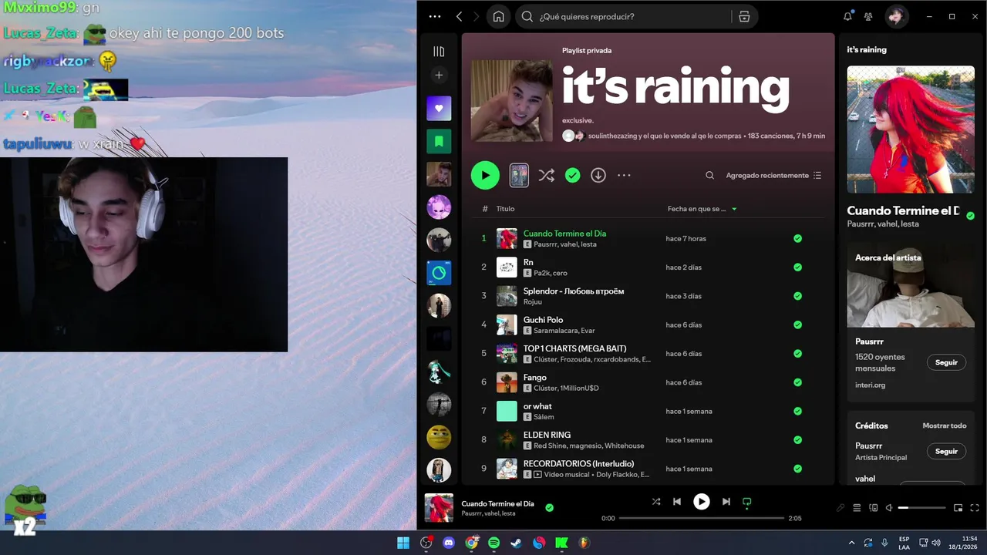The width and height of the screenshot is (987, 555).
Task: Mute the volume speaker icon
Action: click(x=889, y=508)
